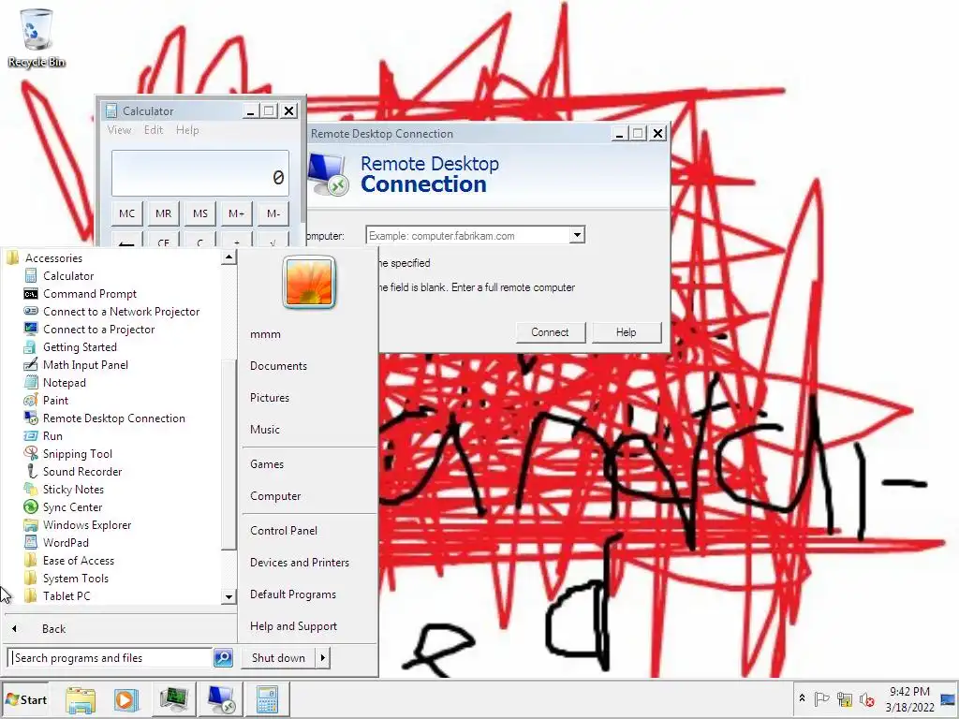Open Control Panel
The width and height of the screenshot is (959, 719).
tap(284, 531)
